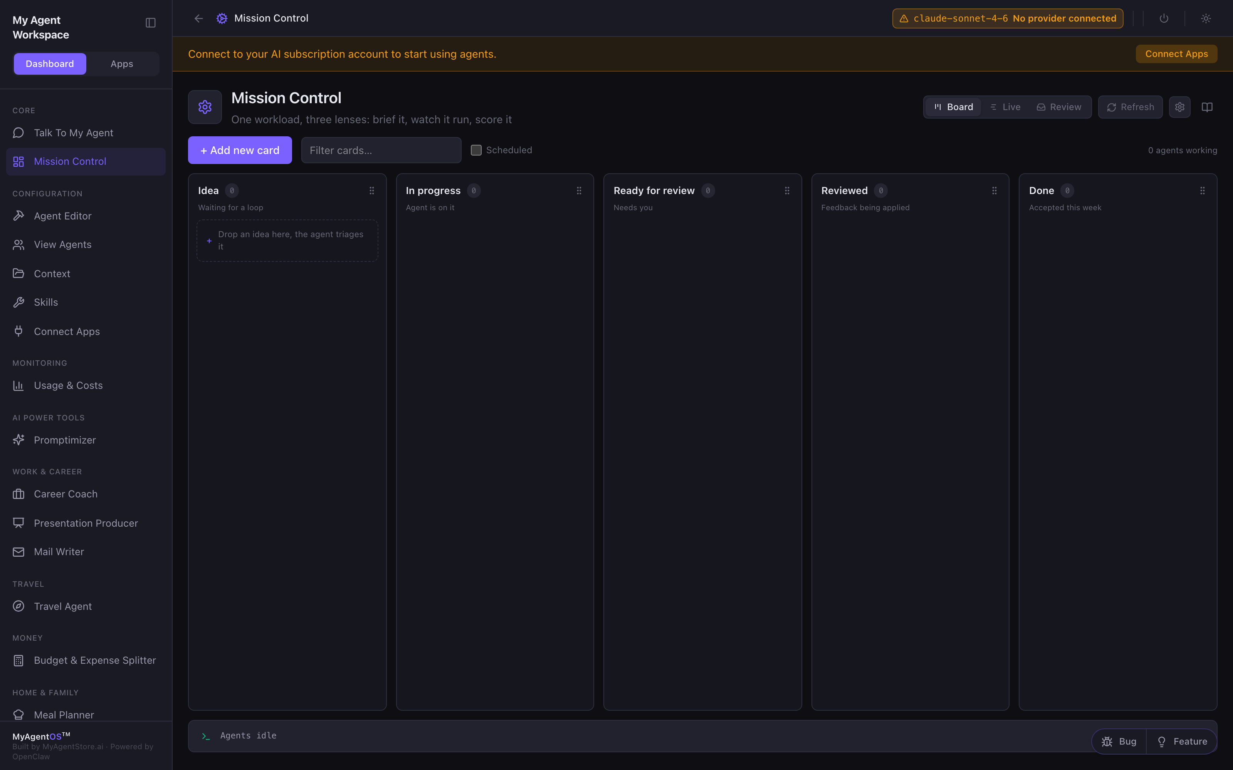Submit a Feature request
The image size is (1233, 770).
coord(1182,742)
